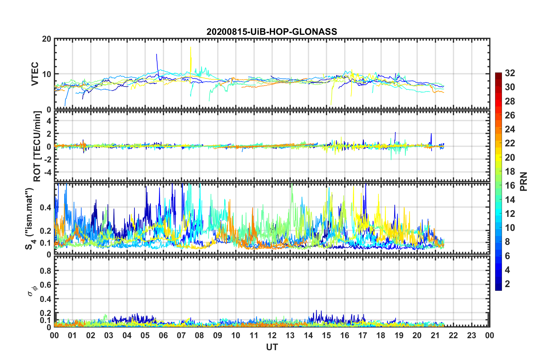Click ROT axis tick label 4

pyautogui.click(x=49, y=121)
